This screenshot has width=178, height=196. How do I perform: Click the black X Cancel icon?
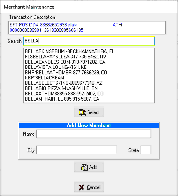(x=81, y=187)
